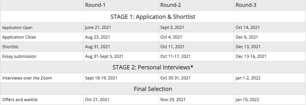Select the STAGE 2: Personal Interviews heading

click(x=153, y=68)
